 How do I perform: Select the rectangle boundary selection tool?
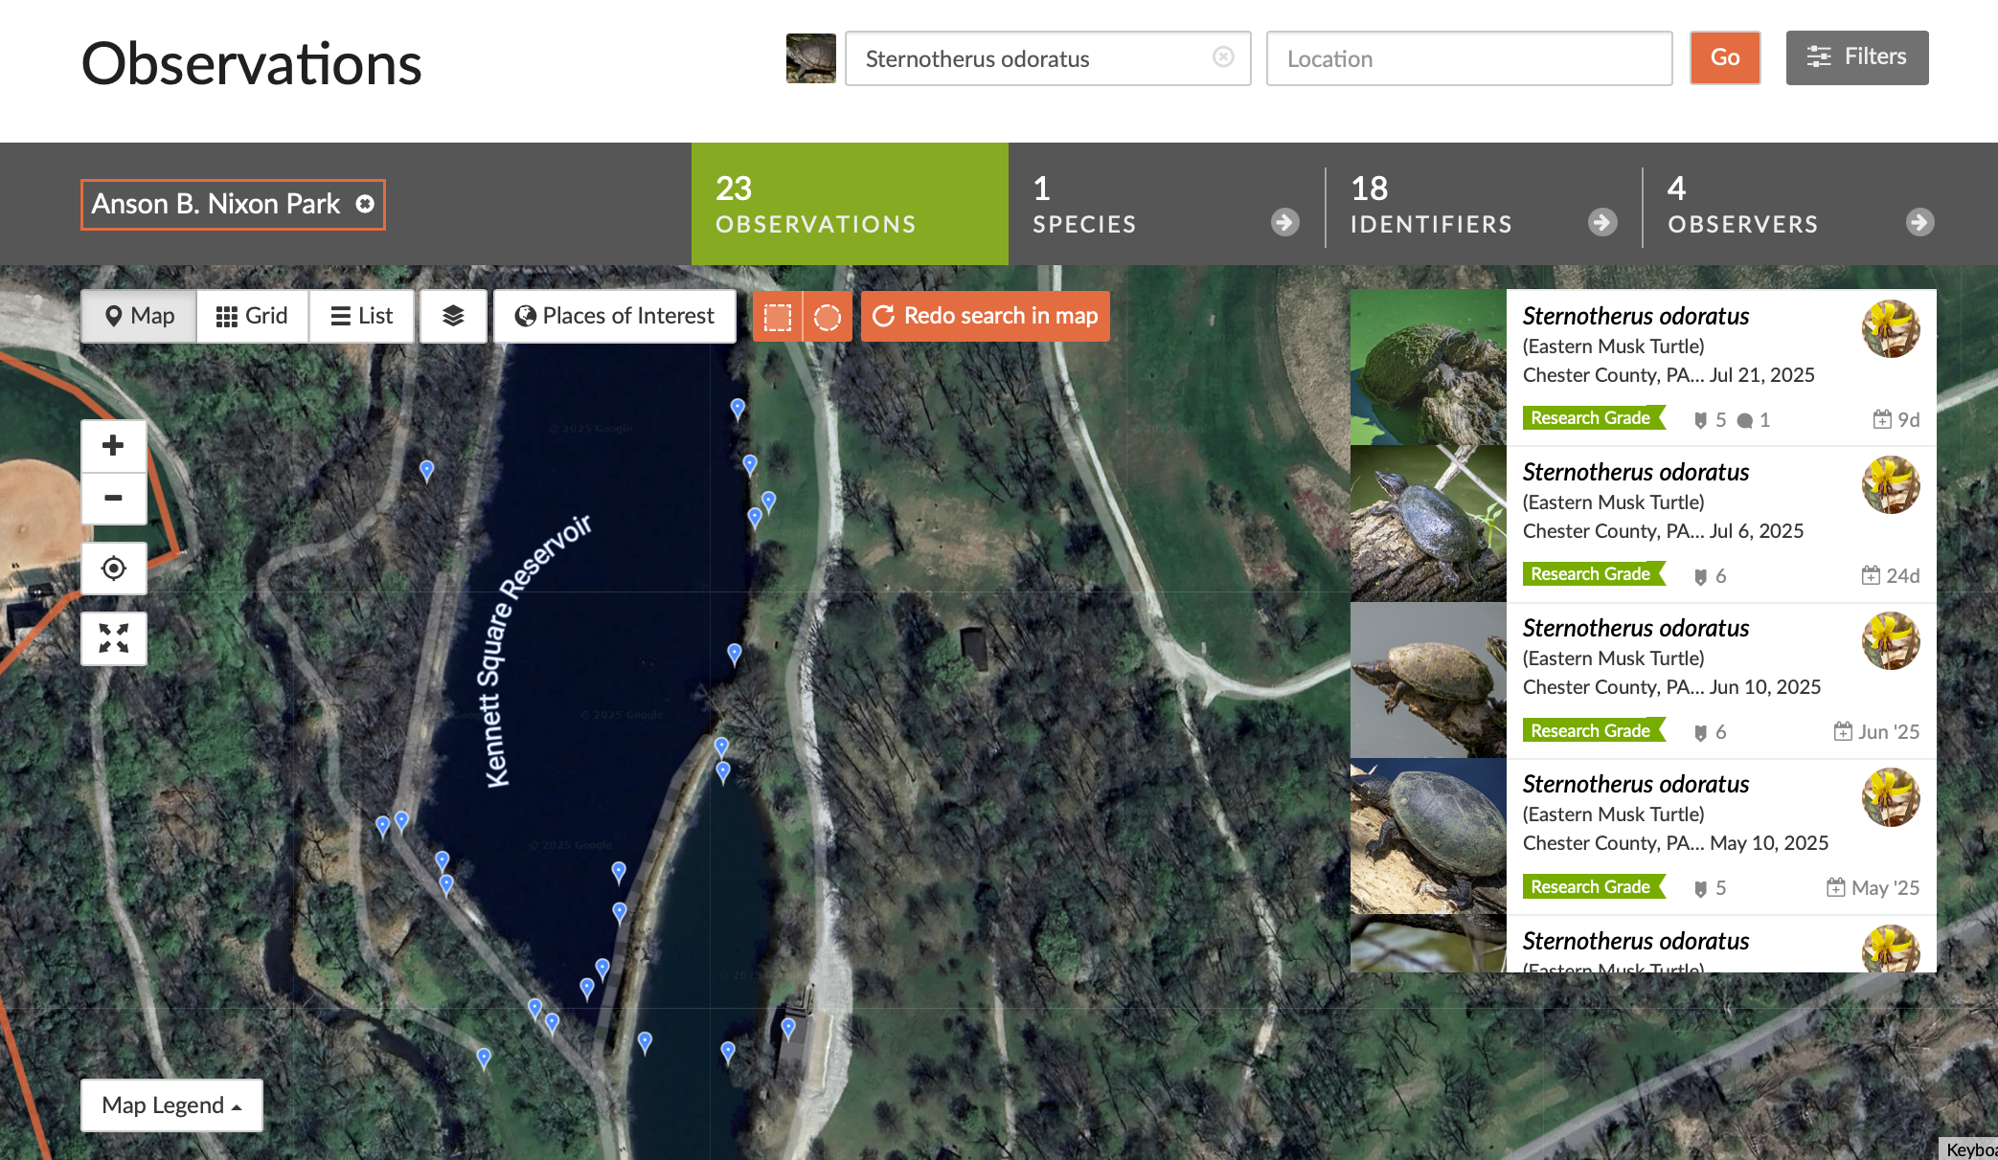[778, 317]
